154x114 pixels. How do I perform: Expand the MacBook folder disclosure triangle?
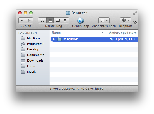(x=54, y=39)
